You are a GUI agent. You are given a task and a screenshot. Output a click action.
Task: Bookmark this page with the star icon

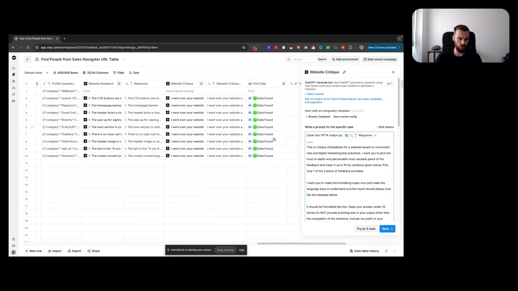[244, 47]
